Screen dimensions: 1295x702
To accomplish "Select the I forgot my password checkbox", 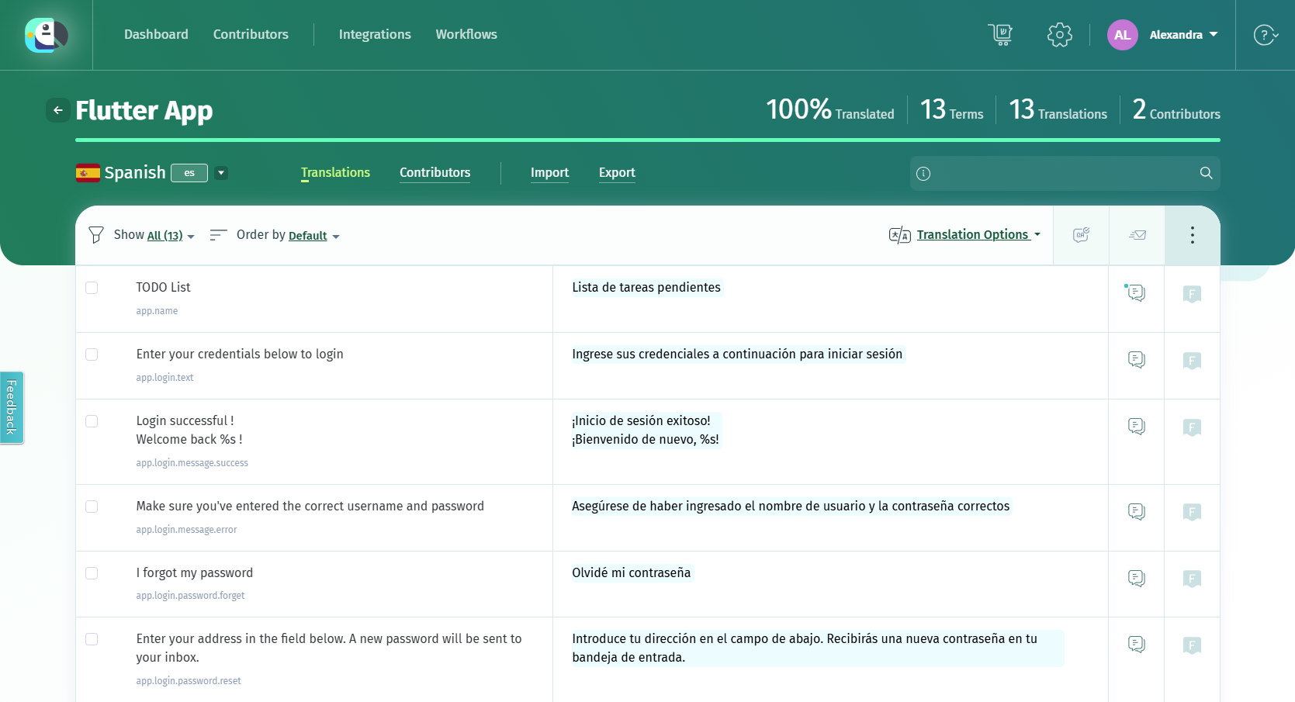I will click(x=92, y=573).
